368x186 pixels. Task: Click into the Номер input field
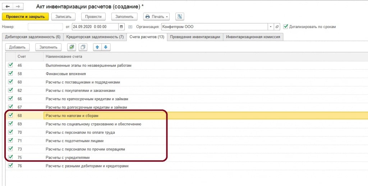coord(45,27)
